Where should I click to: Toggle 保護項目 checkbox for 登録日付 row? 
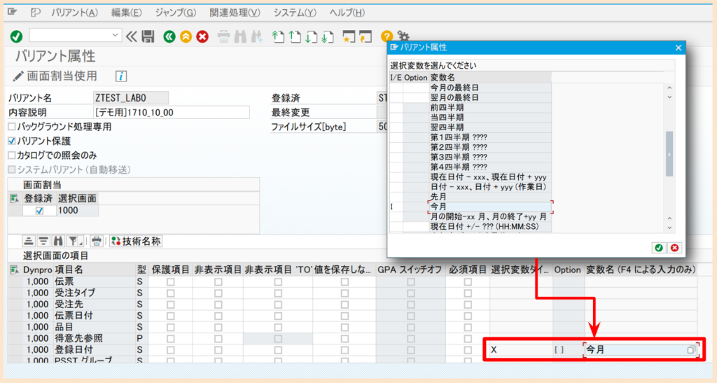pyautogui.click(x=171, y=351)
